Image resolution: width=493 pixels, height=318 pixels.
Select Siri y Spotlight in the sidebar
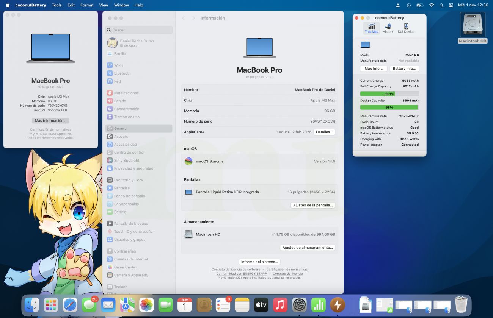pos(139,160)
